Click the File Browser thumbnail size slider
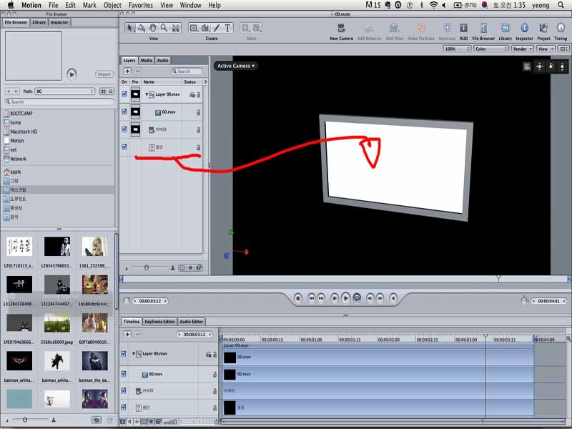 (x=25, y=420)
